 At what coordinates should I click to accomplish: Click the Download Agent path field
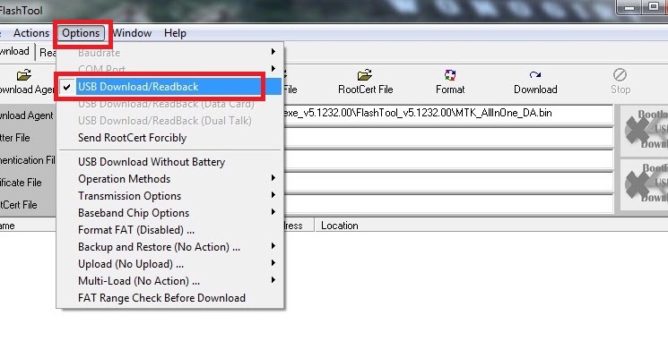(x=447, y=114)
